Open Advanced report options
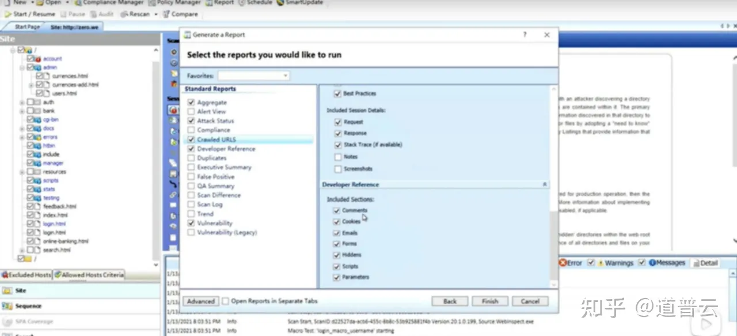Image resolution: width=737 pixels, height=336 pixels. tap(200, 300)
